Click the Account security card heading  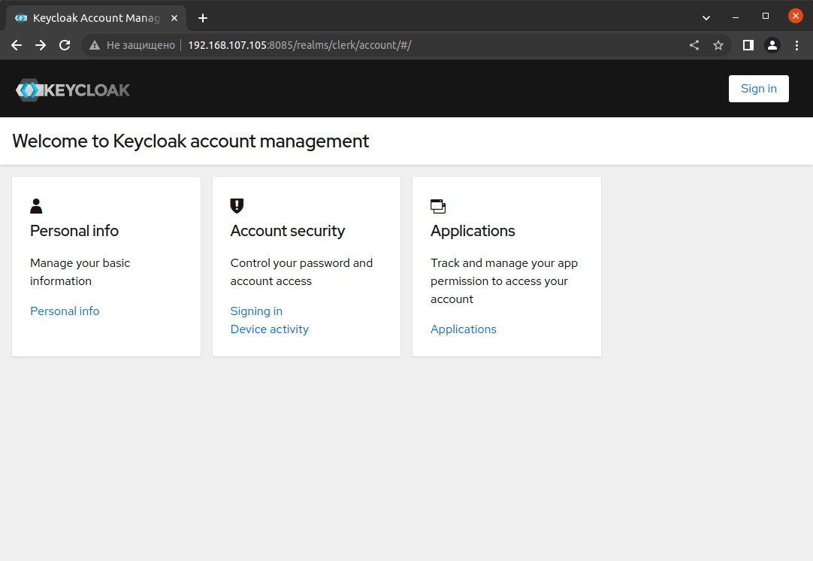(x=288, y=231)
